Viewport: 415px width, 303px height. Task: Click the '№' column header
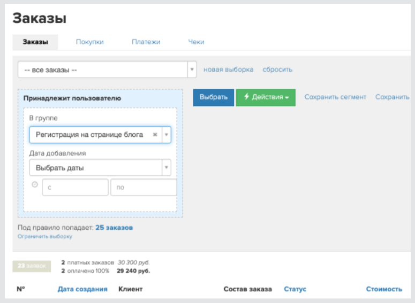tap(21, 289)
